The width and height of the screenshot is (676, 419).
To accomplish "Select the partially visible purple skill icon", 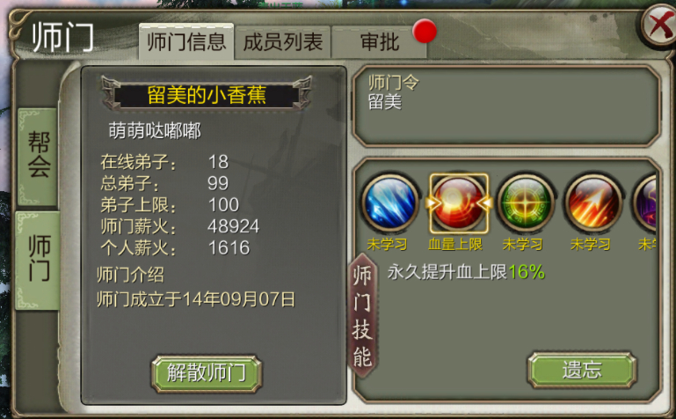I will coord(645,202).
